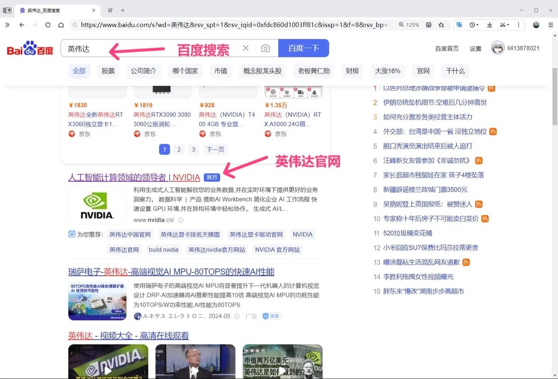
Task: Go to page 2 of product results
Action: [179, 149]
